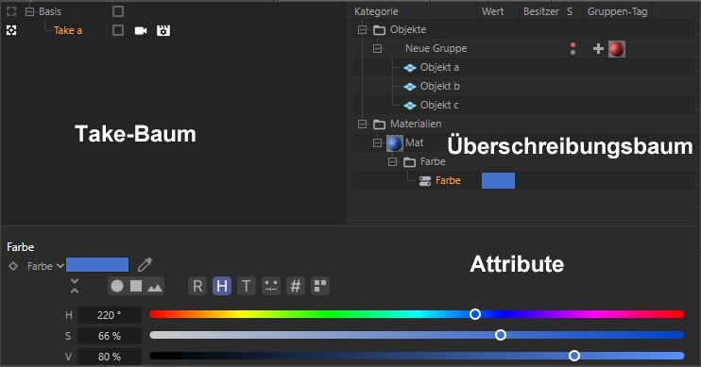This screenshot has height=367, width=701.
Task: Select Objekt b in override tree
Action: click(440, 86)
